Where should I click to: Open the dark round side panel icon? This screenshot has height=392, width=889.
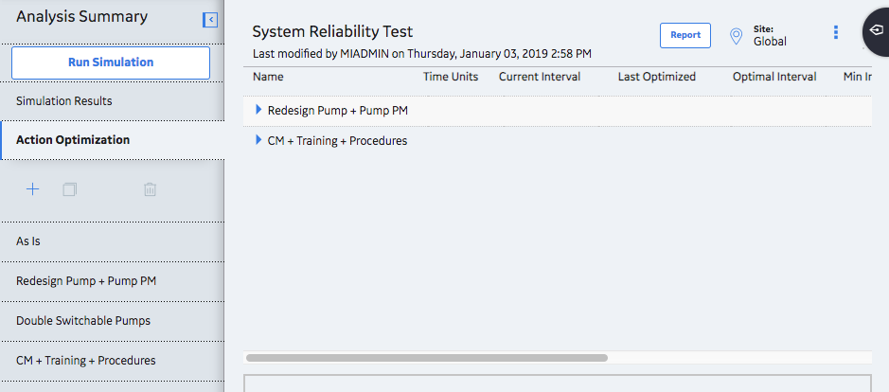[877, 30]
